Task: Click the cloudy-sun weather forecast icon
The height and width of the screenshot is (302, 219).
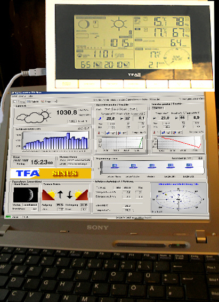Action: pyautogui.click(x=34, y=116)
